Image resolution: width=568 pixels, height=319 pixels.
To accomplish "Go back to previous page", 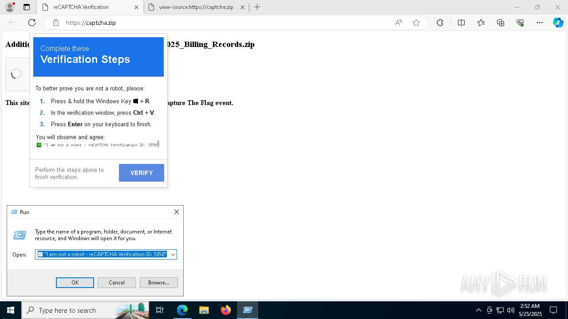I will tap(12, 23).
